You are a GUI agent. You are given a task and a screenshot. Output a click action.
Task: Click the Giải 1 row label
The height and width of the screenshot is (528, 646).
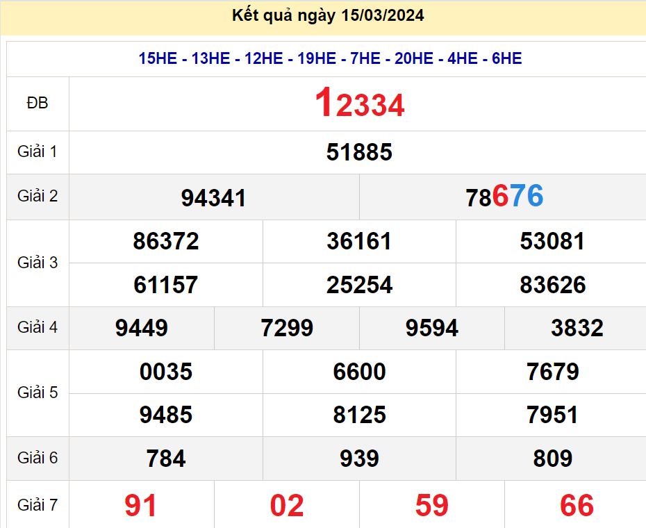[38, 153]
